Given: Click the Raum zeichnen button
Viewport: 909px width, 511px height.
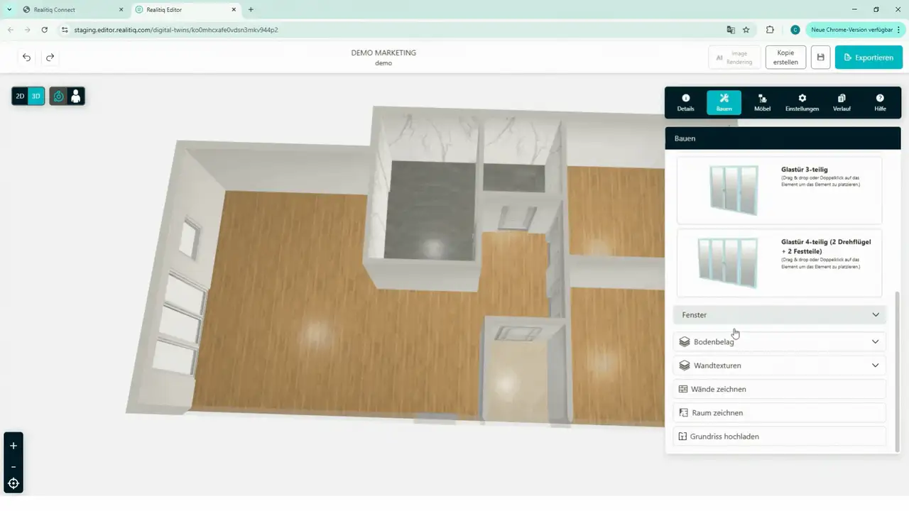Looking at the screenshot, I should (x=780, y=412).
